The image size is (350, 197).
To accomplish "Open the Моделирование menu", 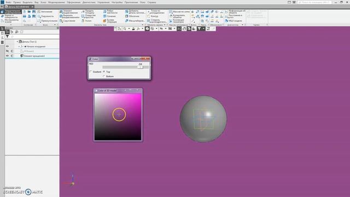I will [x=56, y=2].
